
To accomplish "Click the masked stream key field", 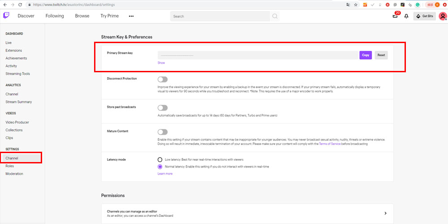I will 258,55.
